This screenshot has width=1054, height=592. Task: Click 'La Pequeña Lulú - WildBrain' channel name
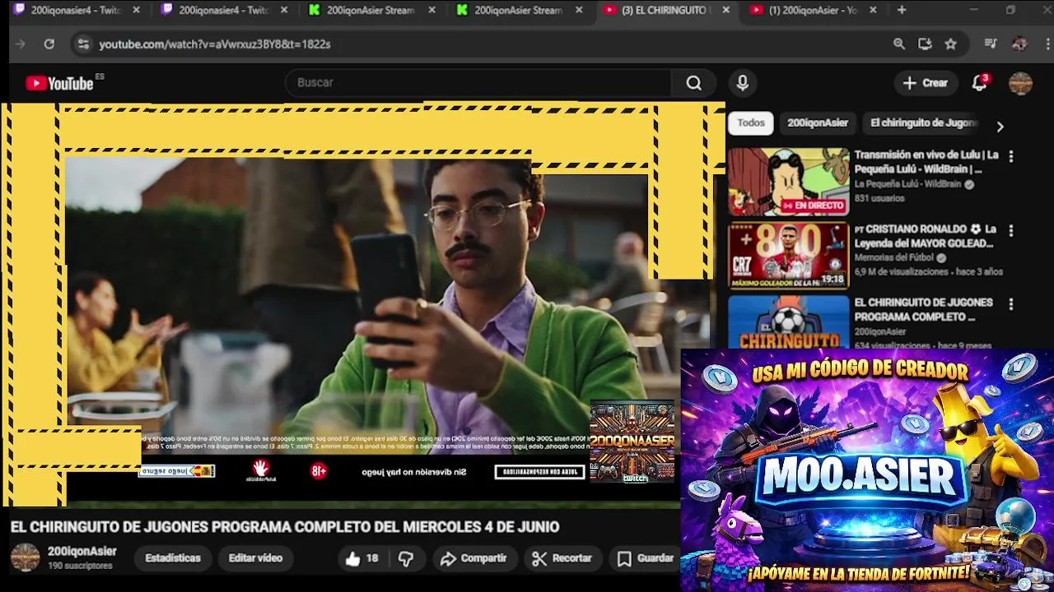907,184
